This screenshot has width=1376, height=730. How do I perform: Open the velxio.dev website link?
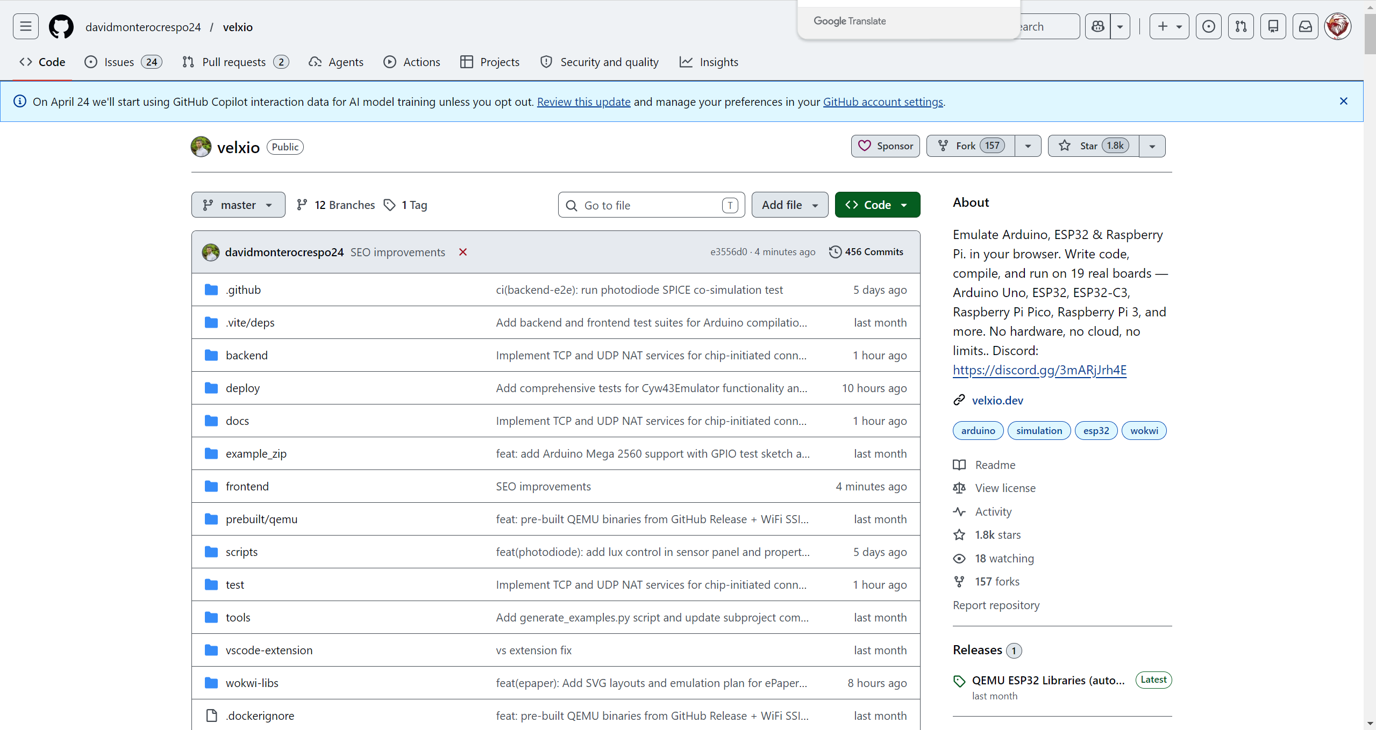click(997, 400)
